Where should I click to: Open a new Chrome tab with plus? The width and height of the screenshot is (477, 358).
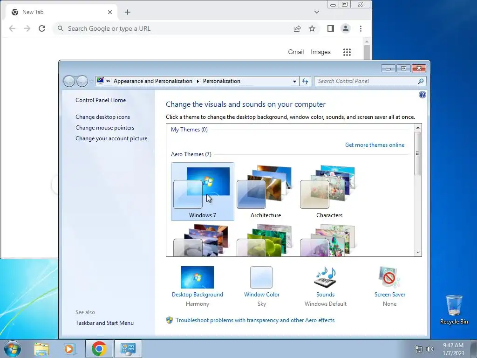click(x=128, y=12)
